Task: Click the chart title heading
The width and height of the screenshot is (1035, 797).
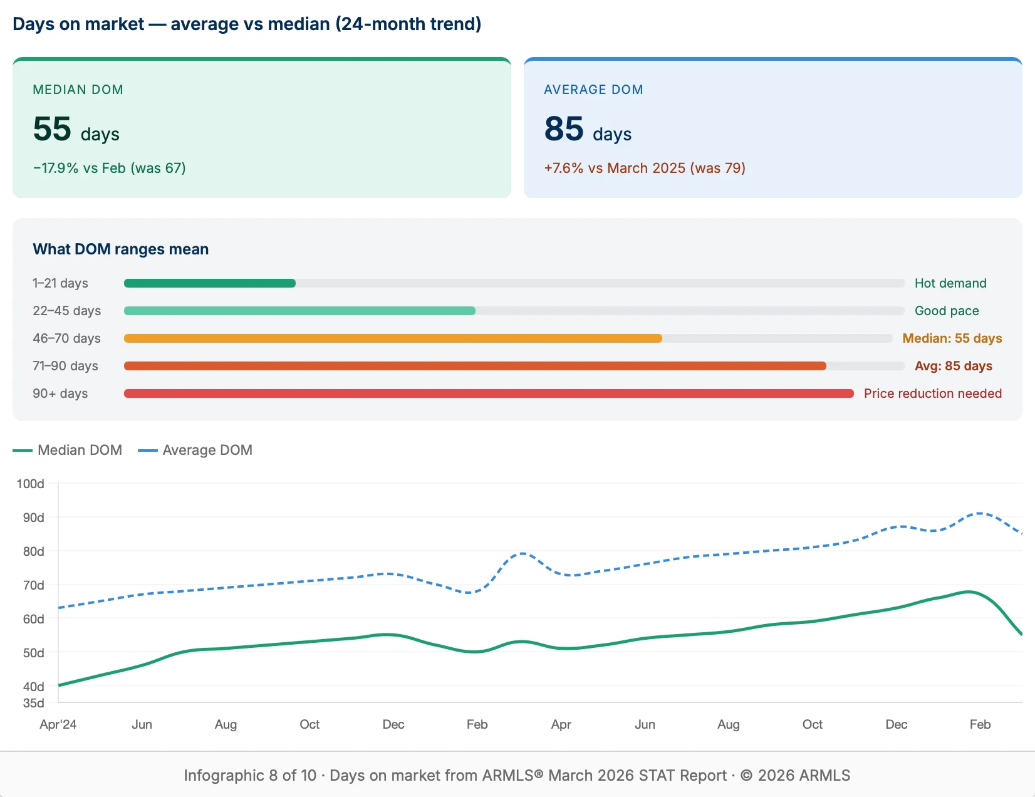Action: (247, 24)
